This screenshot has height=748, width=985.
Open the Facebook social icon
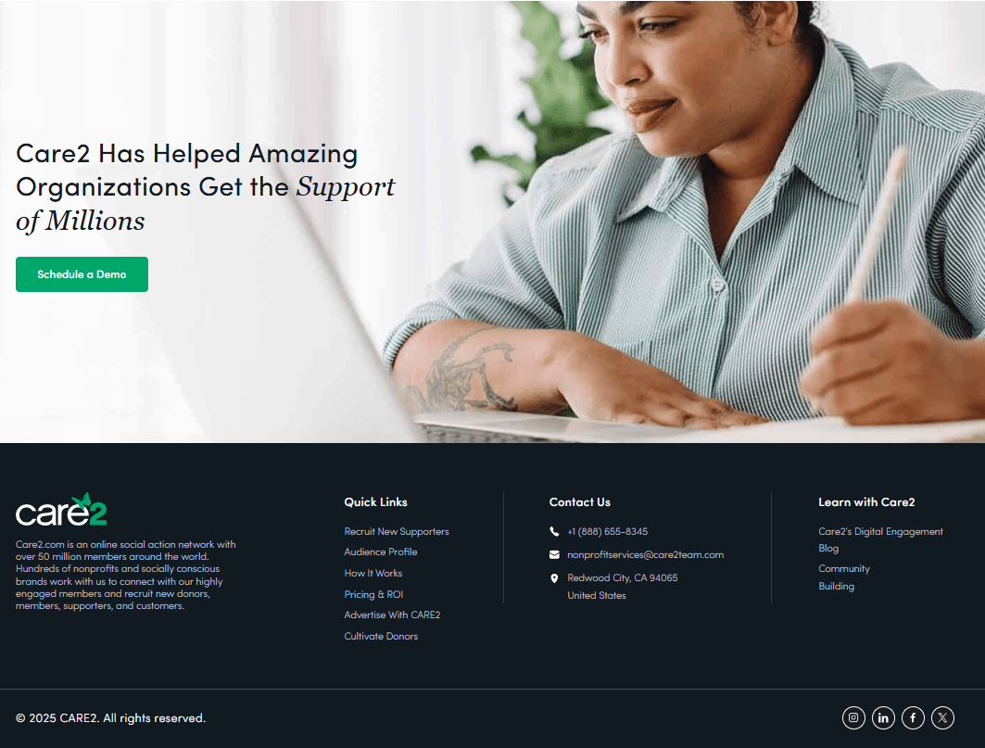coord(913,717)
